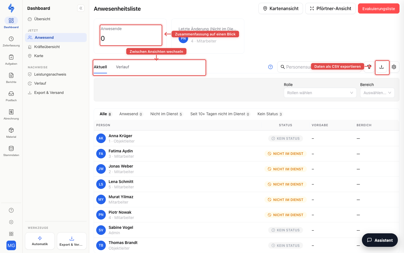Select Seit 10+ Tagen nicht im Dienst filter

point(220,114)
